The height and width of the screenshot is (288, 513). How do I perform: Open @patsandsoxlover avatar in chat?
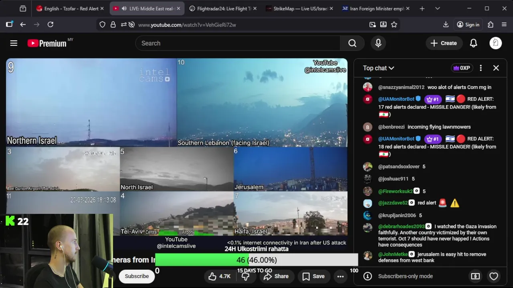click(368, 166)
